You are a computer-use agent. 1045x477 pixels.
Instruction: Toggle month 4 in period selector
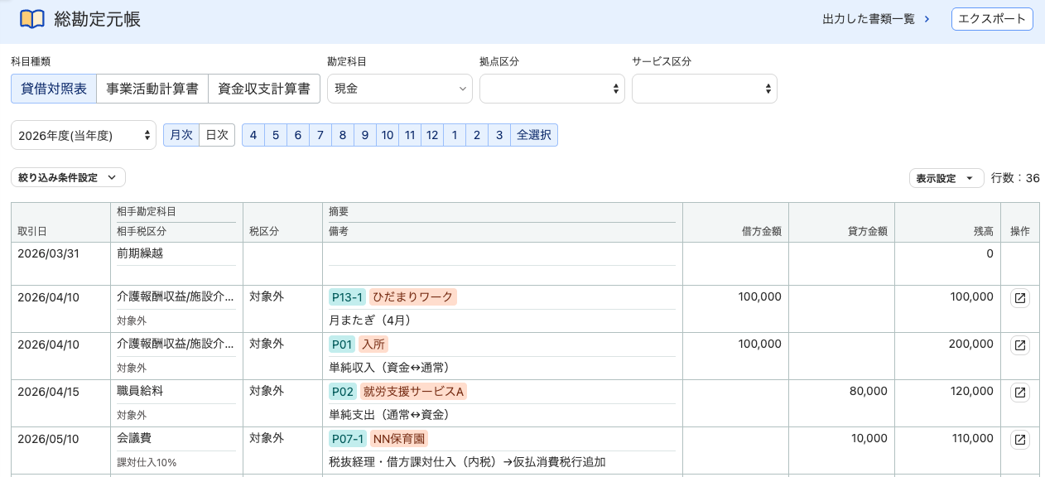point(253,135)
